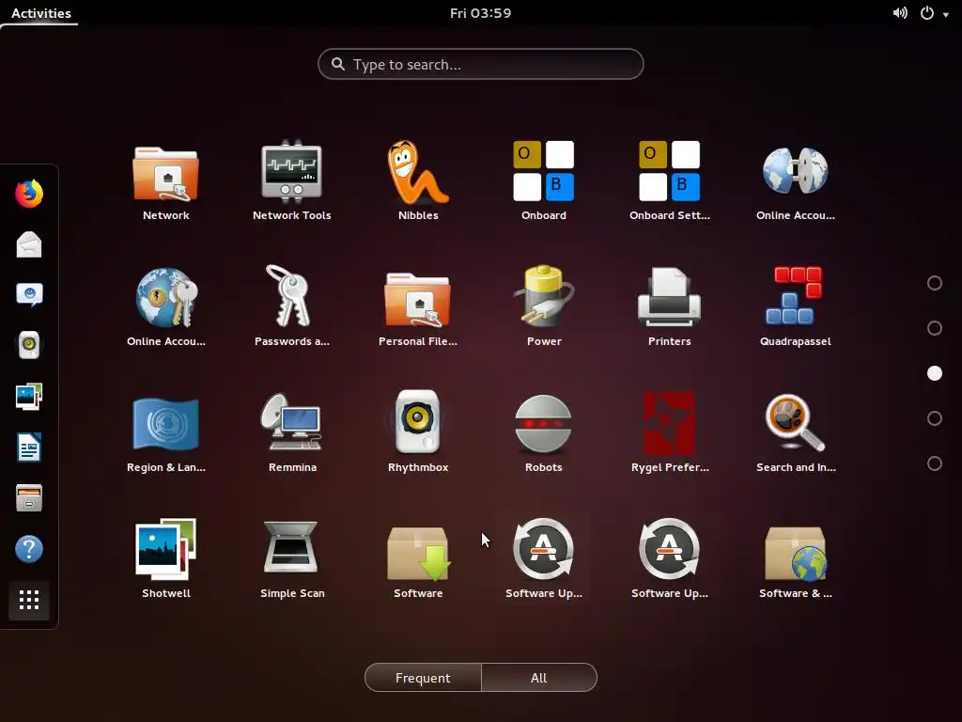The width and height of the screenshot is (962, 722).
Task: Open Online Accounts with globe and plug icon
Action: coord(795,181)
